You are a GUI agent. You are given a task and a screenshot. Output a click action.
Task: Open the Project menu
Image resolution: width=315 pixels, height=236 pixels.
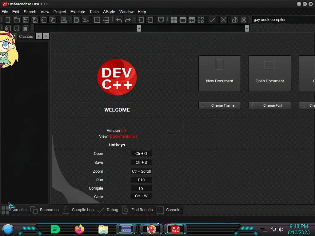click(x=60, y=12)
